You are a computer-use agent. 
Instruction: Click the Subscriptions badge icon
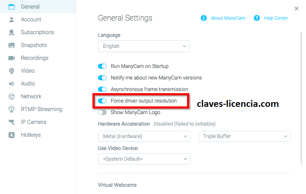12,32
